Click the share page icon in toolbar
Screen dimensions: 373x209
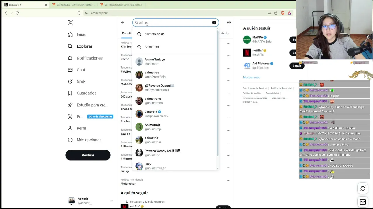276,13
